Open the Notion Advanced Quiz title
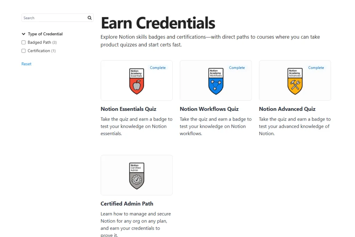355x237 pixels. point(287,109)
